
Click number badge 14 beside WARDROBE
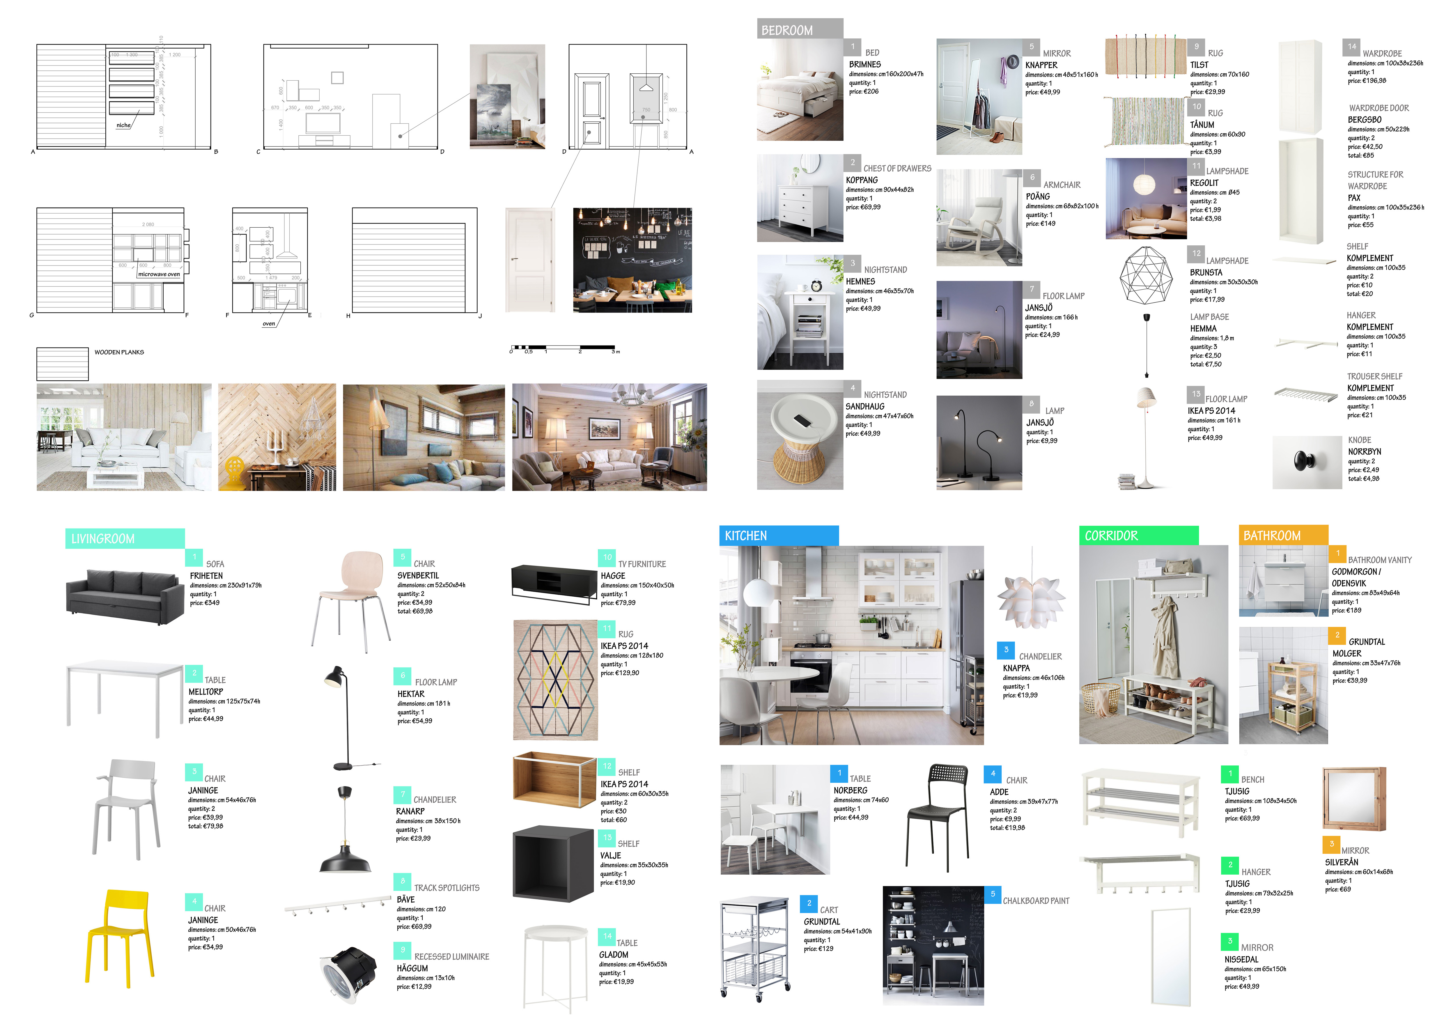point(1351,47)
